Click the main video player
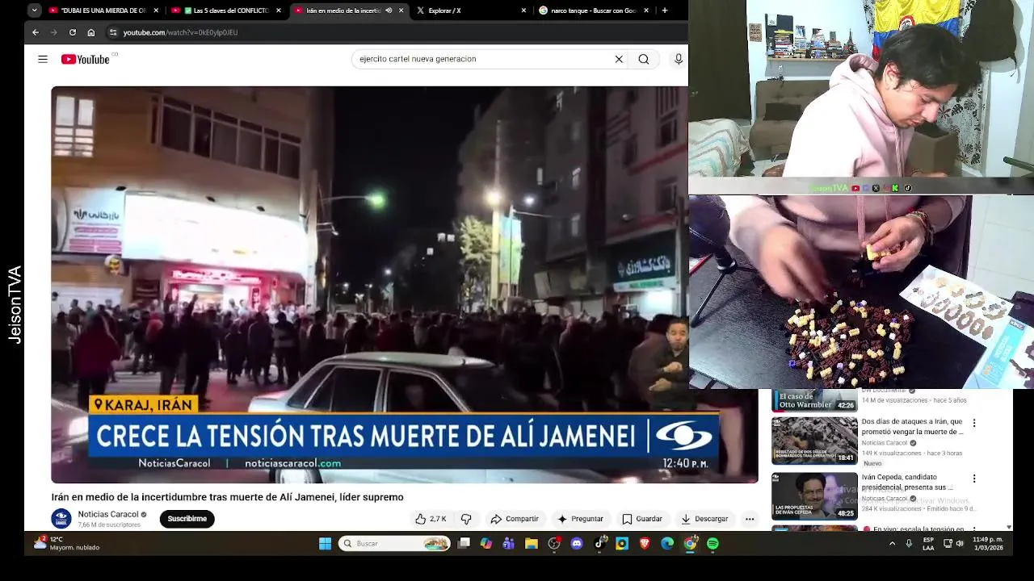Image resolution: width=1034 pixels, height=581 pixels. coord(404,284)
